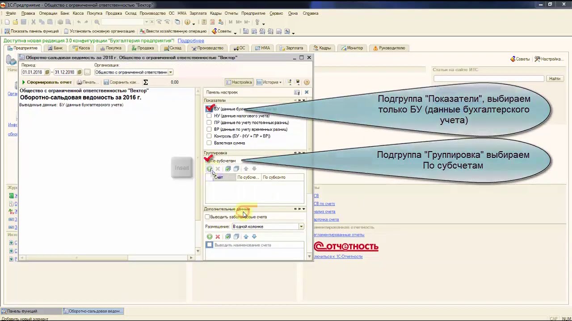572x321 pixels.
Task: Click the new document icon in main toolbar
Action: click(x=7, y=22)
